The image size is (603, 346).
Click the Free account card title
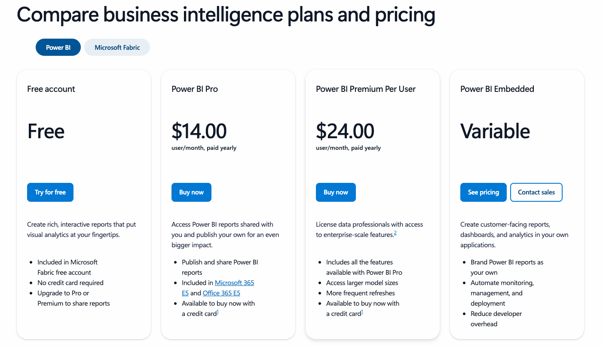click(x=51, y=89)
